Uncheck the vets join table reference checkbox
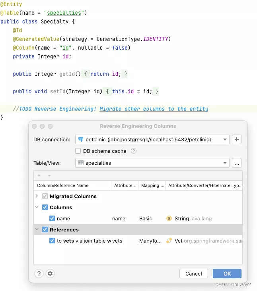This screenshot has height=291, width=257. click(52, 241)
